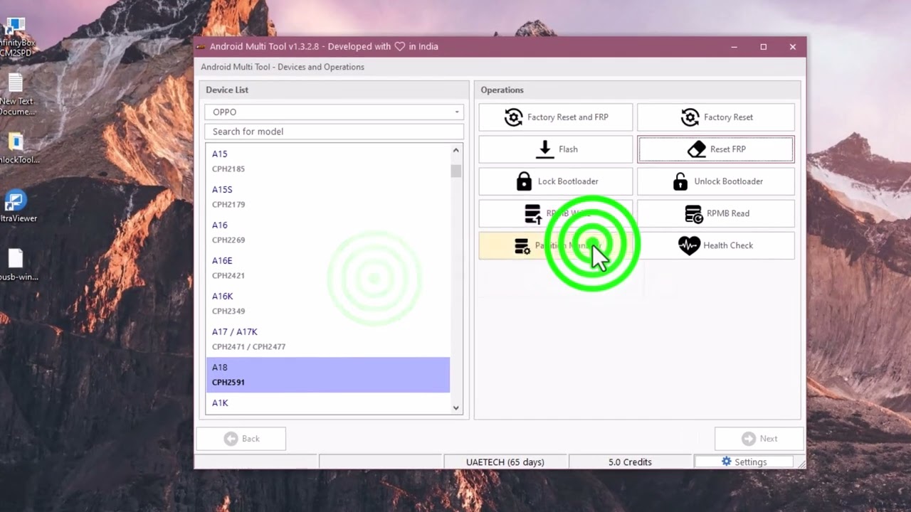
Task: Click the RPMB Write database icon
Action: click(x=532, y=213)
